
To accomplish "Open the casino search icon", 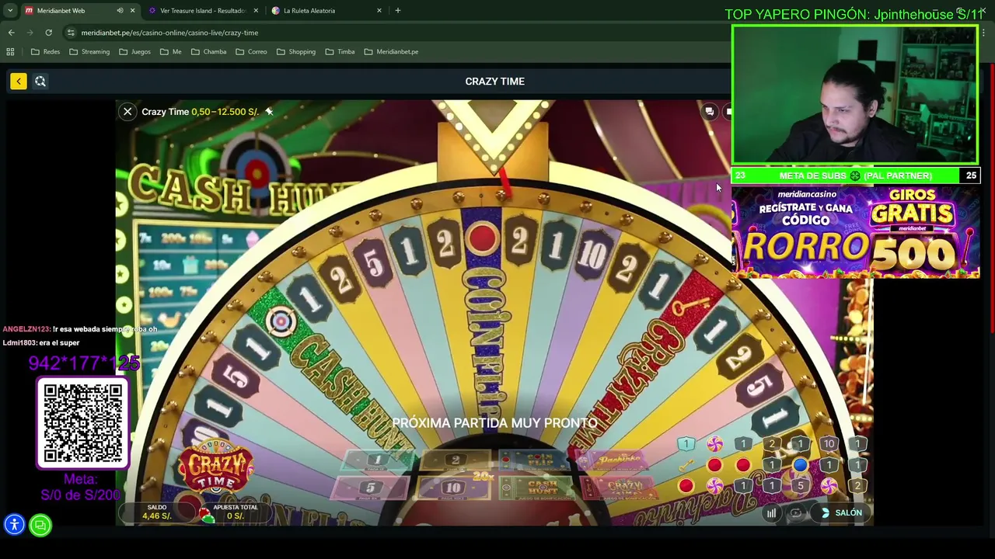I will 40,81.
